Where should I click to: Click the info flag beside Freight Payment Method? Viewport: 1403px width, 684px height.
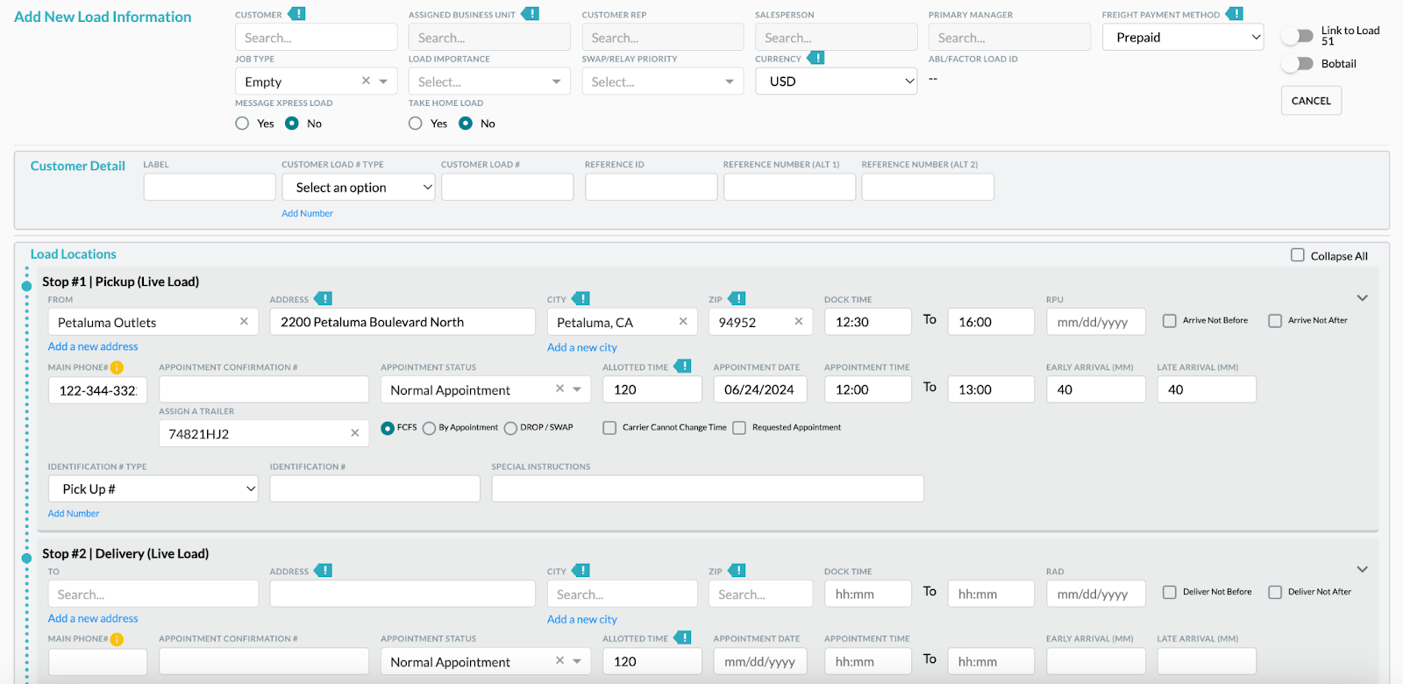1235,14
